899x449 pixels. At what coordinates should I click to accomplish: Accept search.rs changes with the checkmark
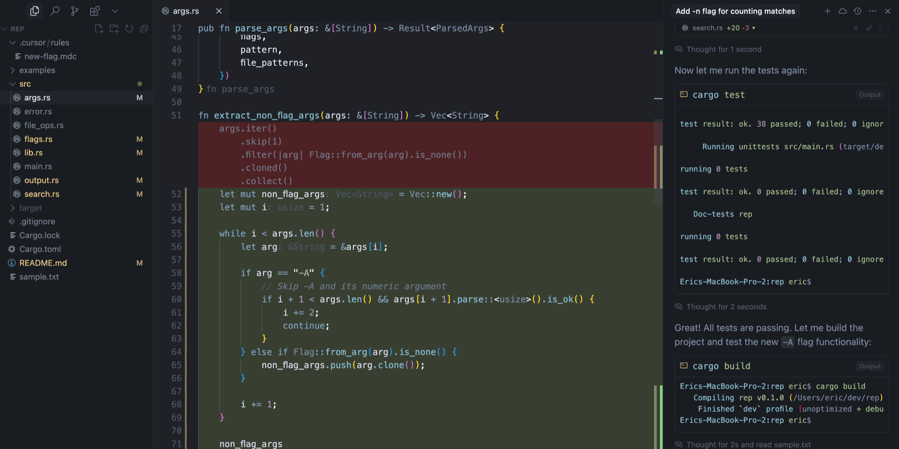(869, 28)
